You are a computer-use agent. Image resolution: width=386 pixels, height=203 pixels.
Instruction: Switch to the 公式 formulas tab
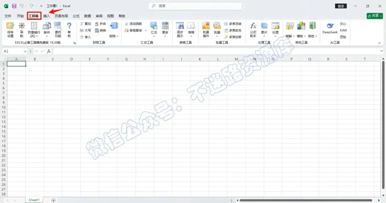pyautogui.click(x=76, y=16)
